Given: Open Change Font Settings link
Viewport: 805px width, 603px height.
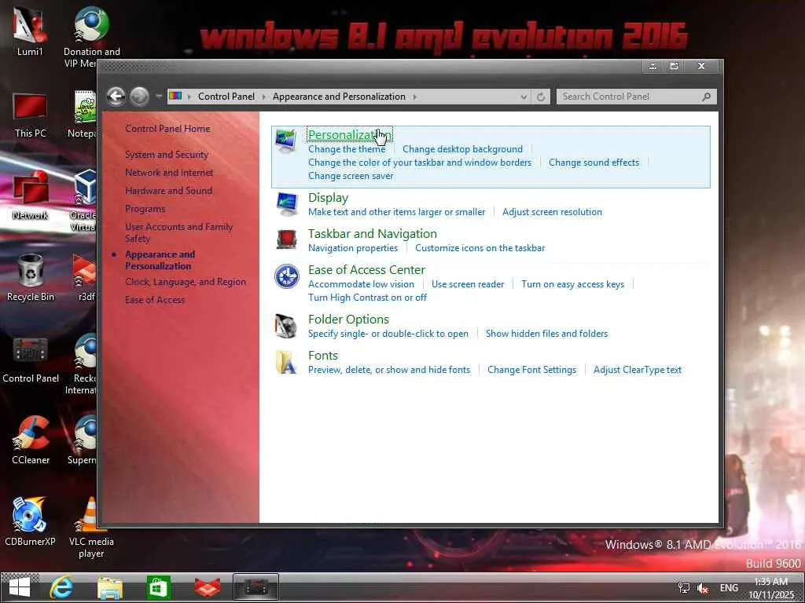Looking at the screenshot, I should tap(532, 370).
